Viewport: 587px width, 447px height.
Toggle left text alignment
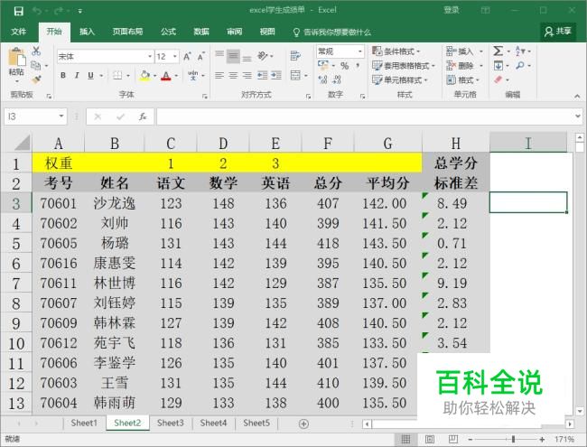pyautogui.click(x=219, y=75)
